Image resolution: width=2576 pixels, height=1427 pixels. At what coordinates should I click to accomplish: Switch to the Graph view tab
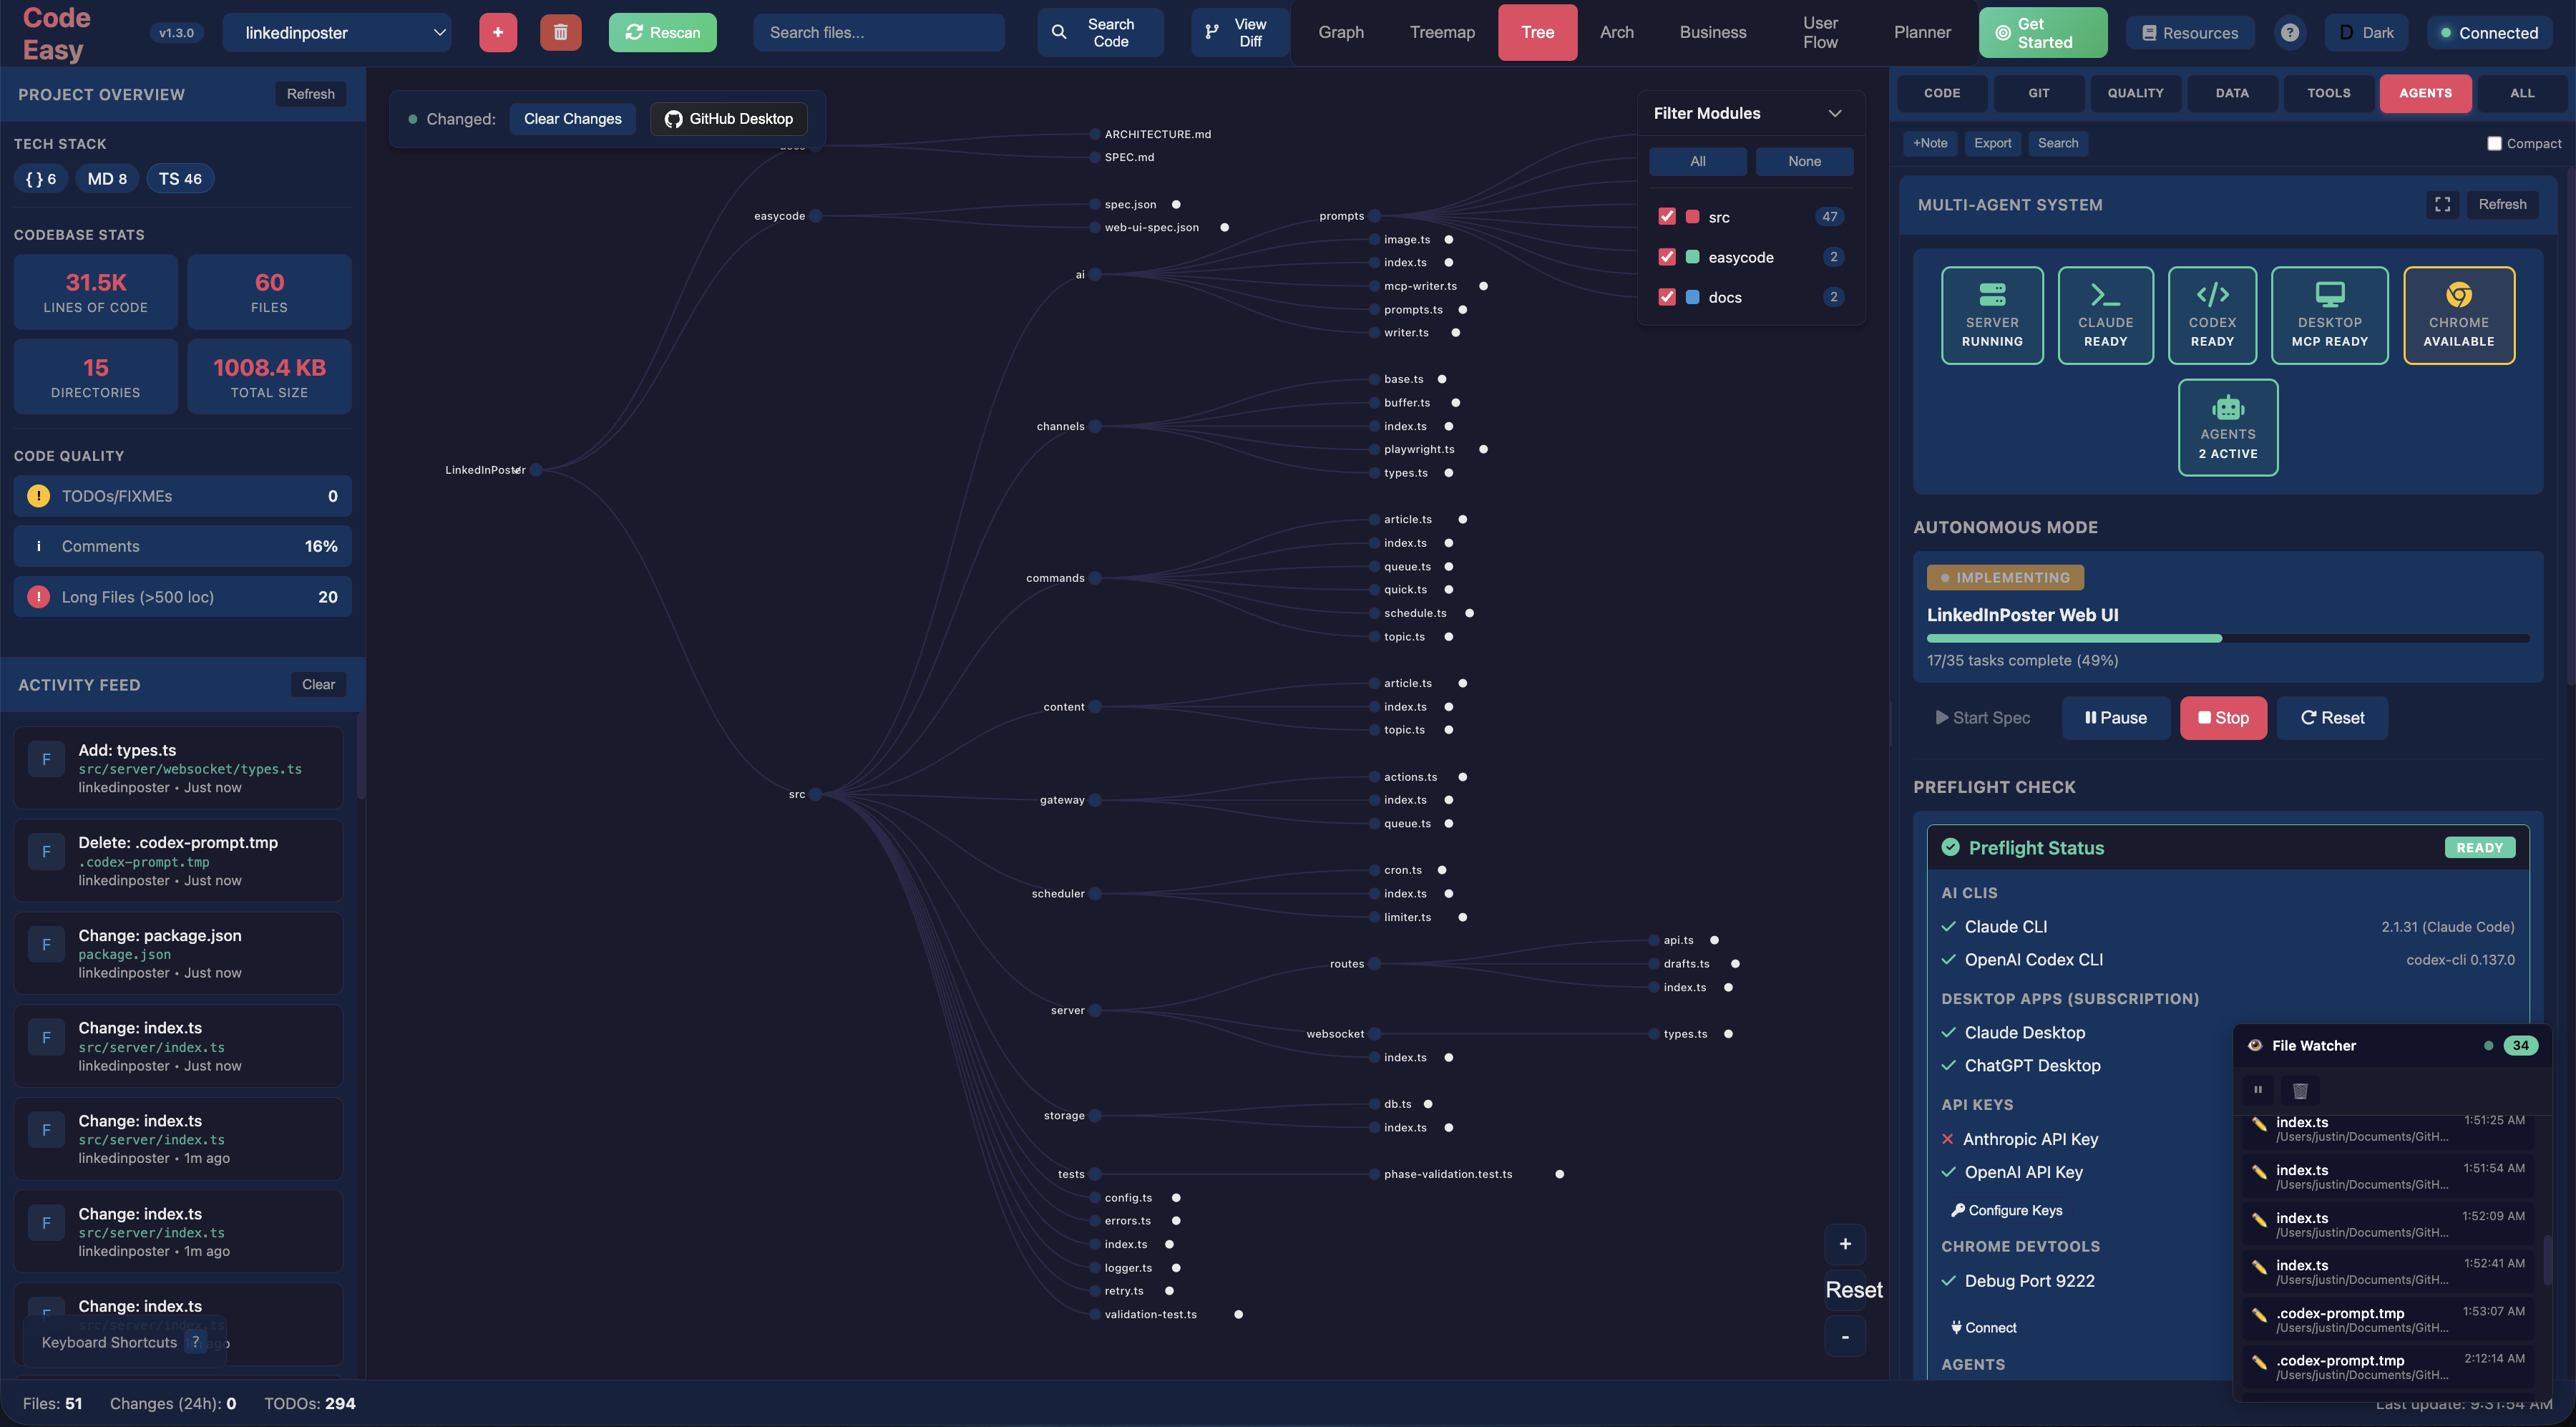1340,32
